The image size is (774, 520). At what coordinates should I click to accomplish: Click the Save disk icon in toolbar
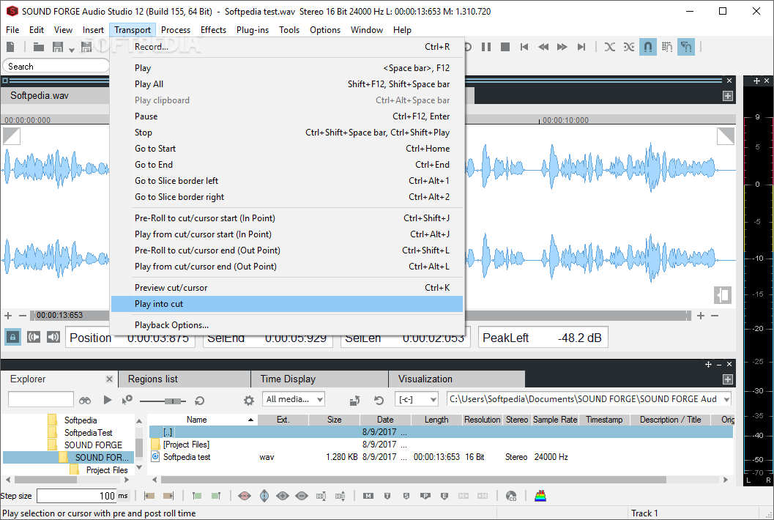tap(58, 47)
